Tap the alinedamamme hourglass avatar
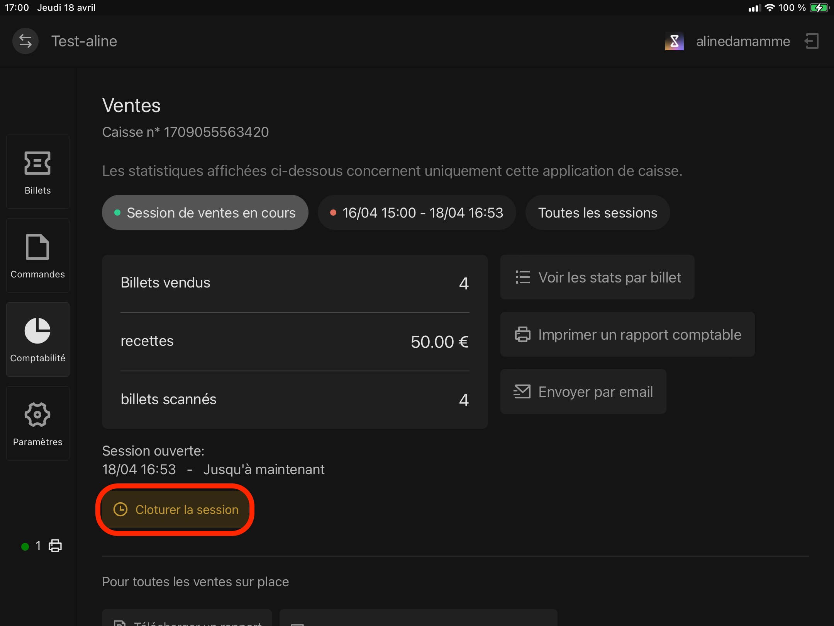This screenshot has width=834, height=626. (x=674, y=41)
